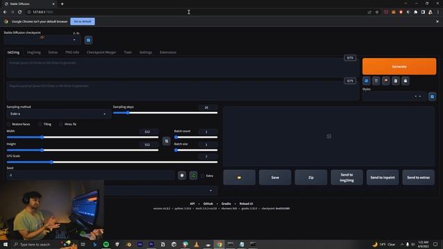Click the share page icon in address bar
The width and height of the screenshot is (443, 249).
coord(369,12)
